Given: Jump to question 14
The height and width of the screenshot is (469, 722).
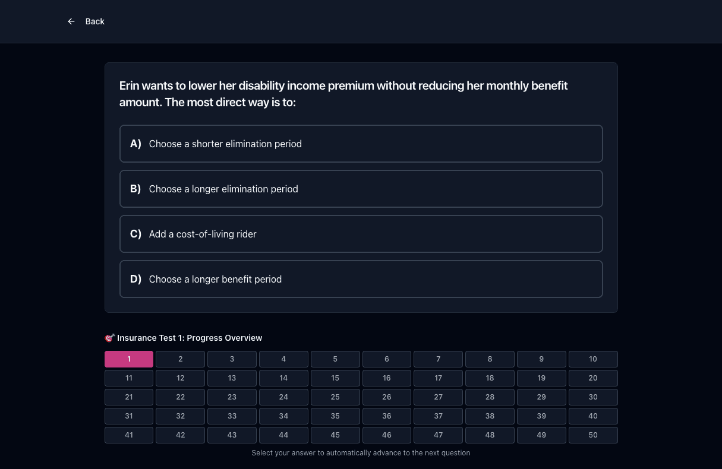Looking at the screenshot, I should point(283,378).
